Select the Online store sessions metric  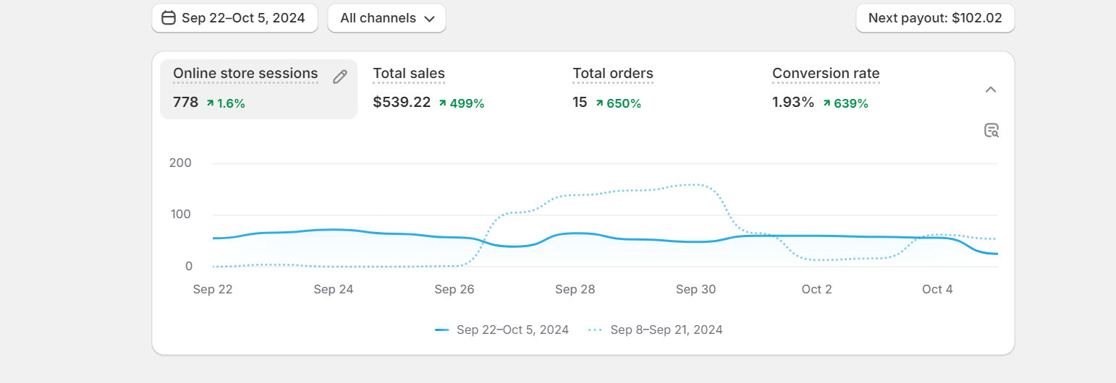(x=245, y=74)
